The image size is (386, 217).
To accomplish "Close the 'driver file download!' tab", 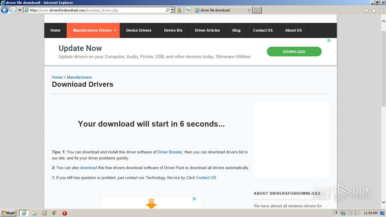I will point(249,10).
